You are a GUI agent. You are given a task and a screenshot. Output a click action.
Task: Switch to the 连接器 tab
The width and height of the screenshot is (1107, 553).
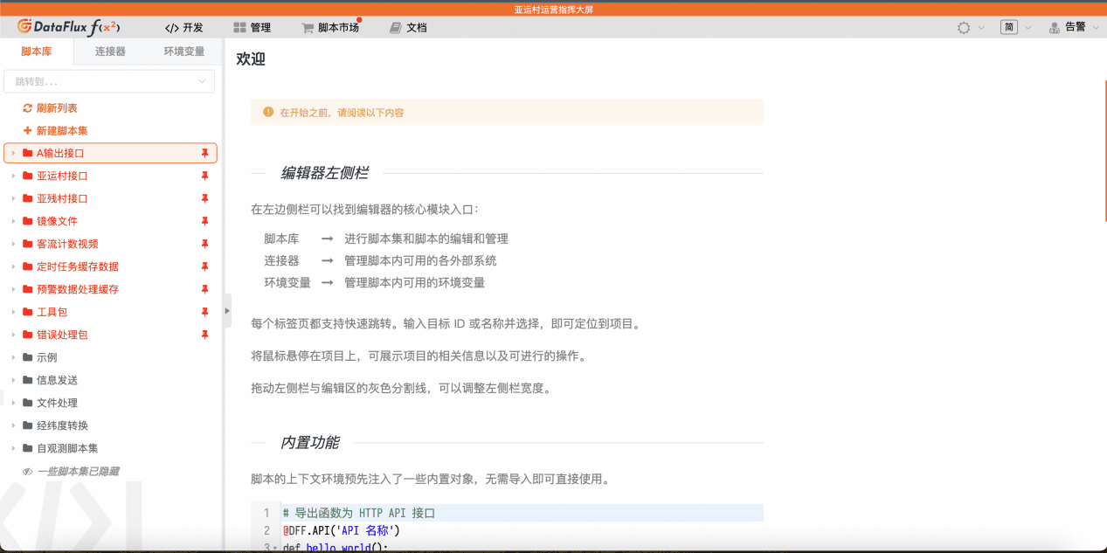click(110, 52)
